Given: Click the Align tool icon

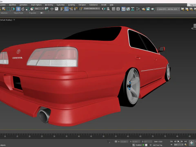Looking at the screenshot, I should pos(108,9).
